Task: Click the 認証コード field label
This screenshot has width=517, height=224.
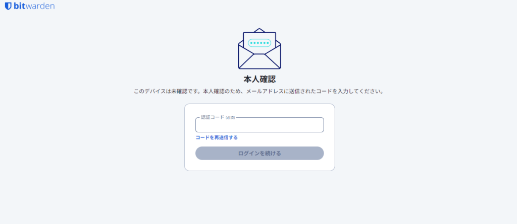Action: [x=213, y=117]
